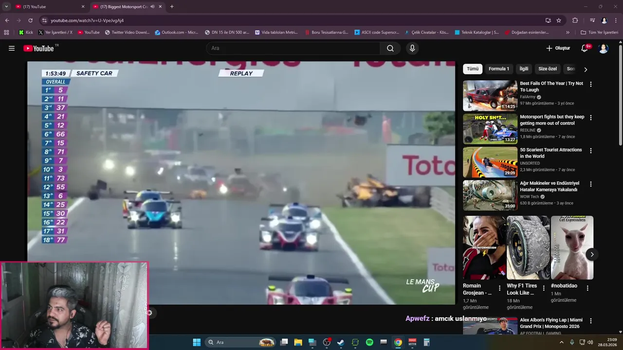Screen dimensions: 623x350
Task: Start voice search with microphone icon
Action: [x=412, y=48]
